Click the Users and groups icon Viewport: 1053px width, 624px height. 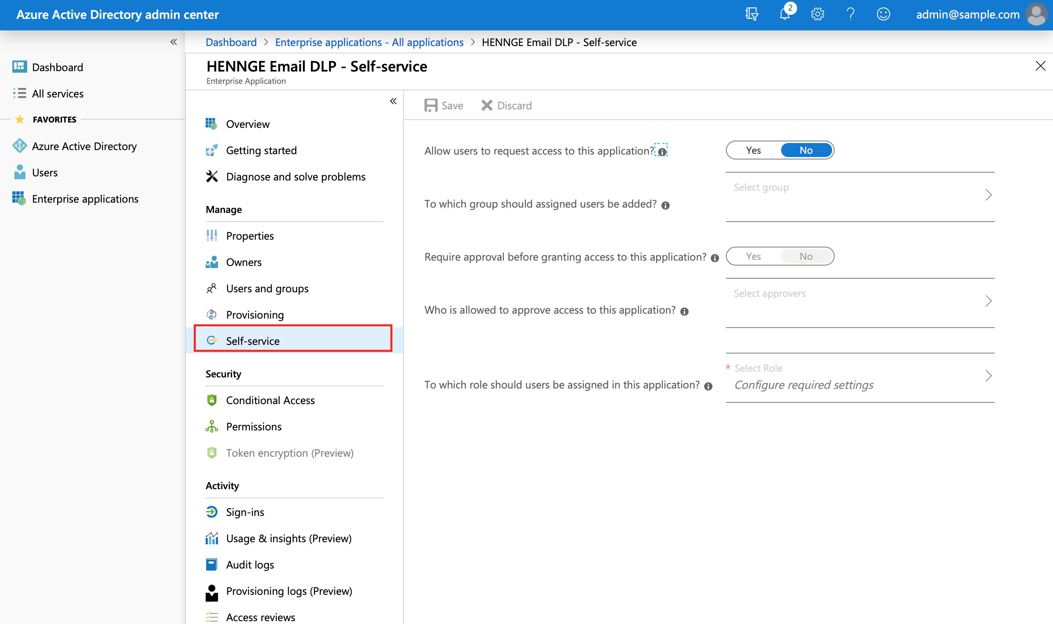tap(211, 288)
